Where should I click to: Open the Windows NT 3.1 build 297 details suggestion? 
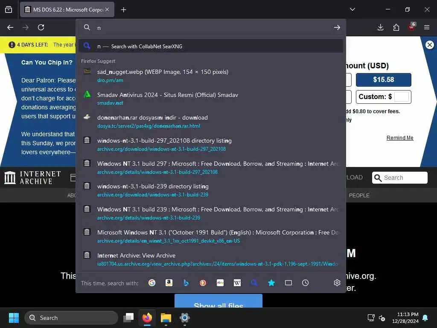[x=211, y=167]
